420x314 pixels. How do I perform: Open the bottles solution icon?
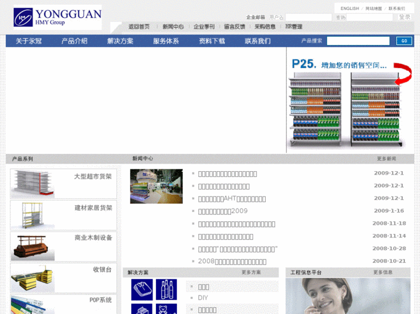click(x=166, y=290)
